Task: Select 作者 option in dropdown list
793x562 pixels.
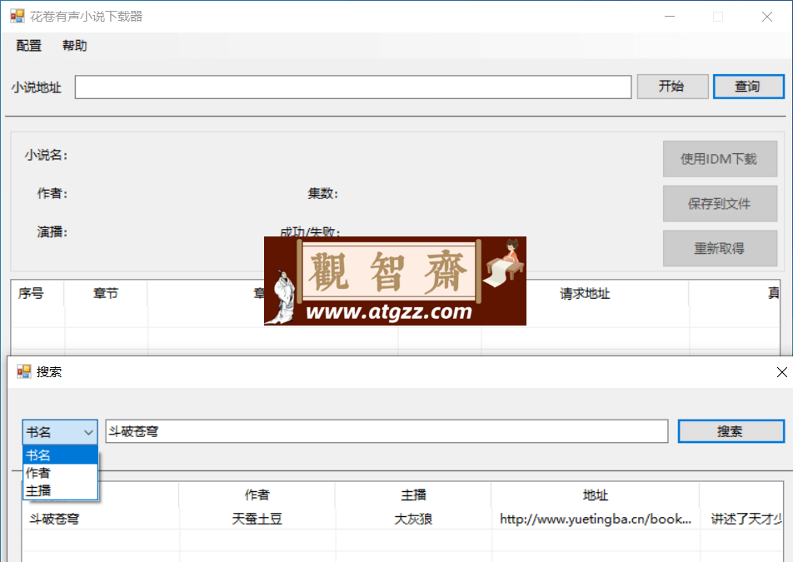Action: [60, 473]
